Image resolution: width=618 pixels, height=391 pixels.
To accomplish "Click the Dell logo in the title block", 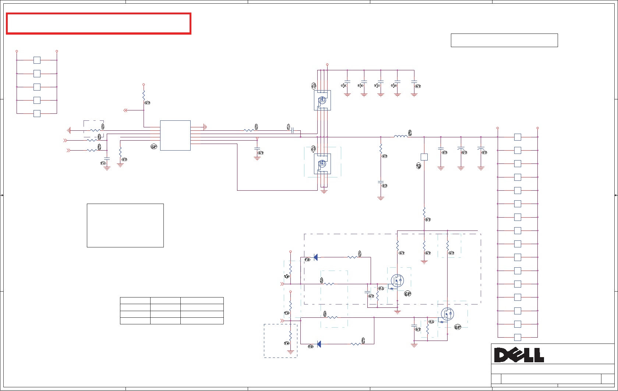I will [519, 355].
